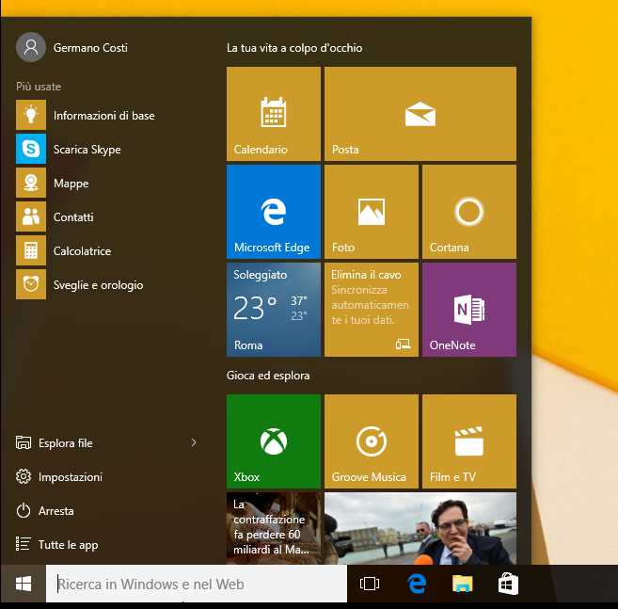618x609 pixels.
Task: Open the Film e TV tile
Action: point(469,441)
